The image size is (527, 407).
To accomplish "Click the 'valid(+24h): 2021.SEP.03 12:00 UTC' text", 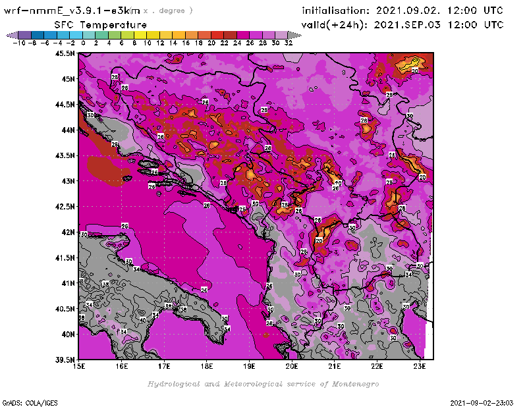I will (402, 25).
